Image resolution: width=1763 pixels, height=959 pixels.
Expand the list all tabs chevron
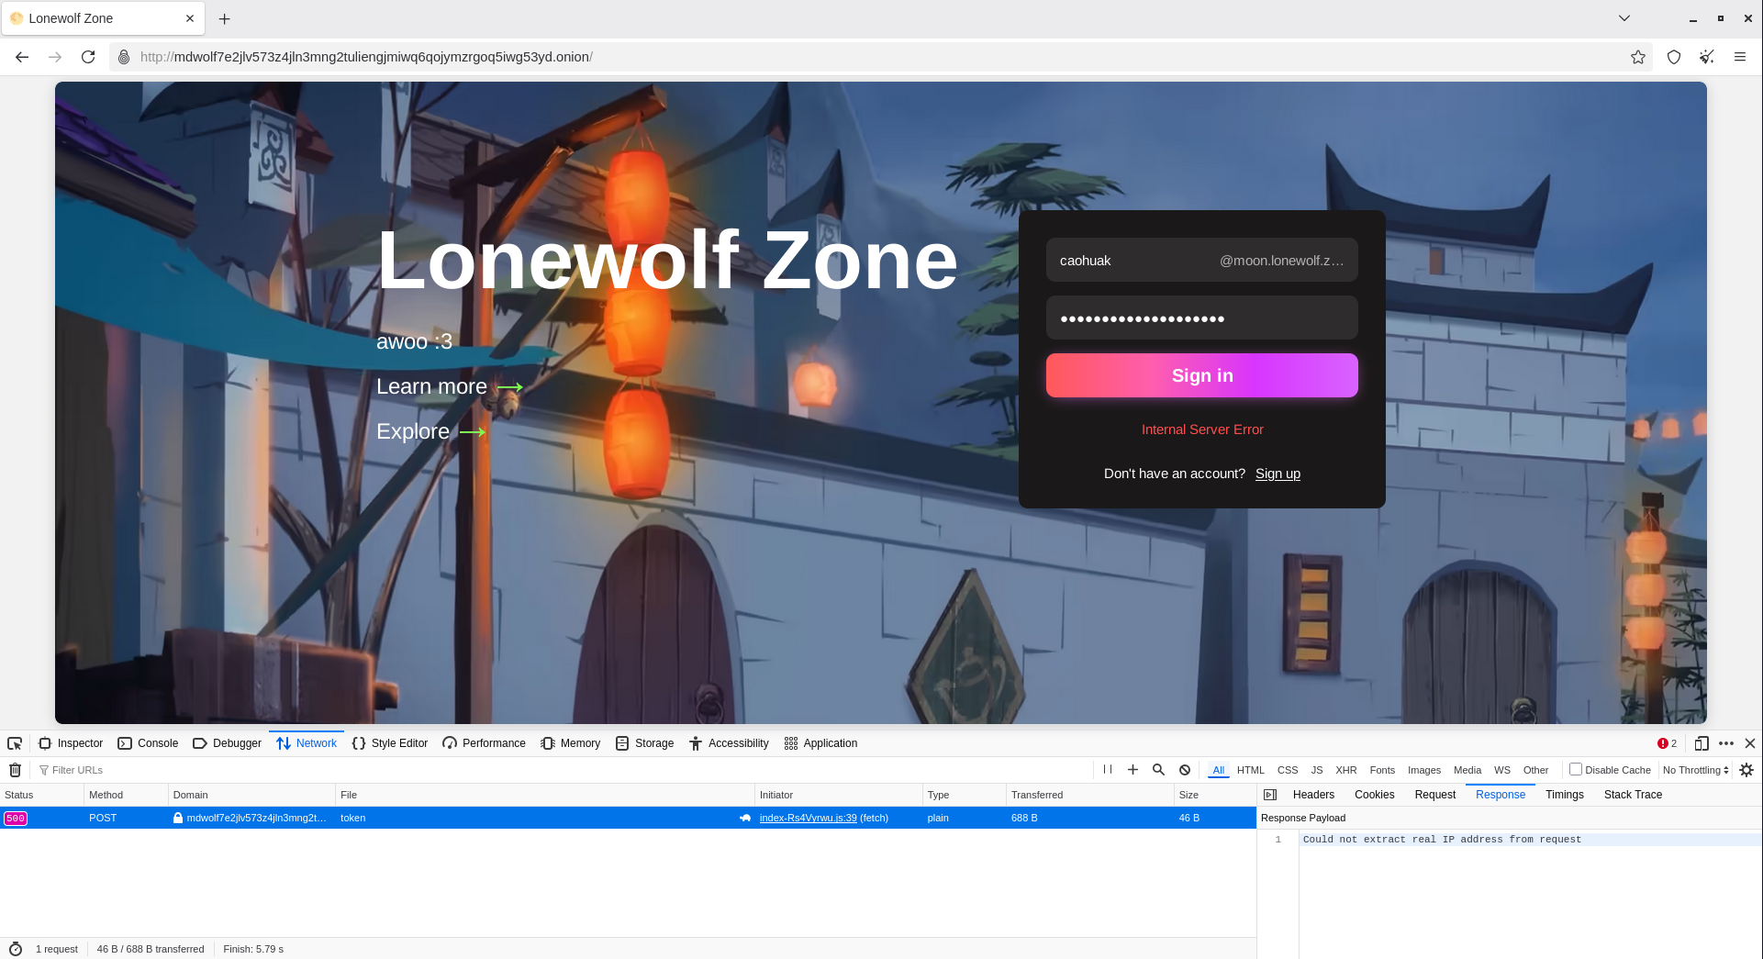pos(1624,18)
